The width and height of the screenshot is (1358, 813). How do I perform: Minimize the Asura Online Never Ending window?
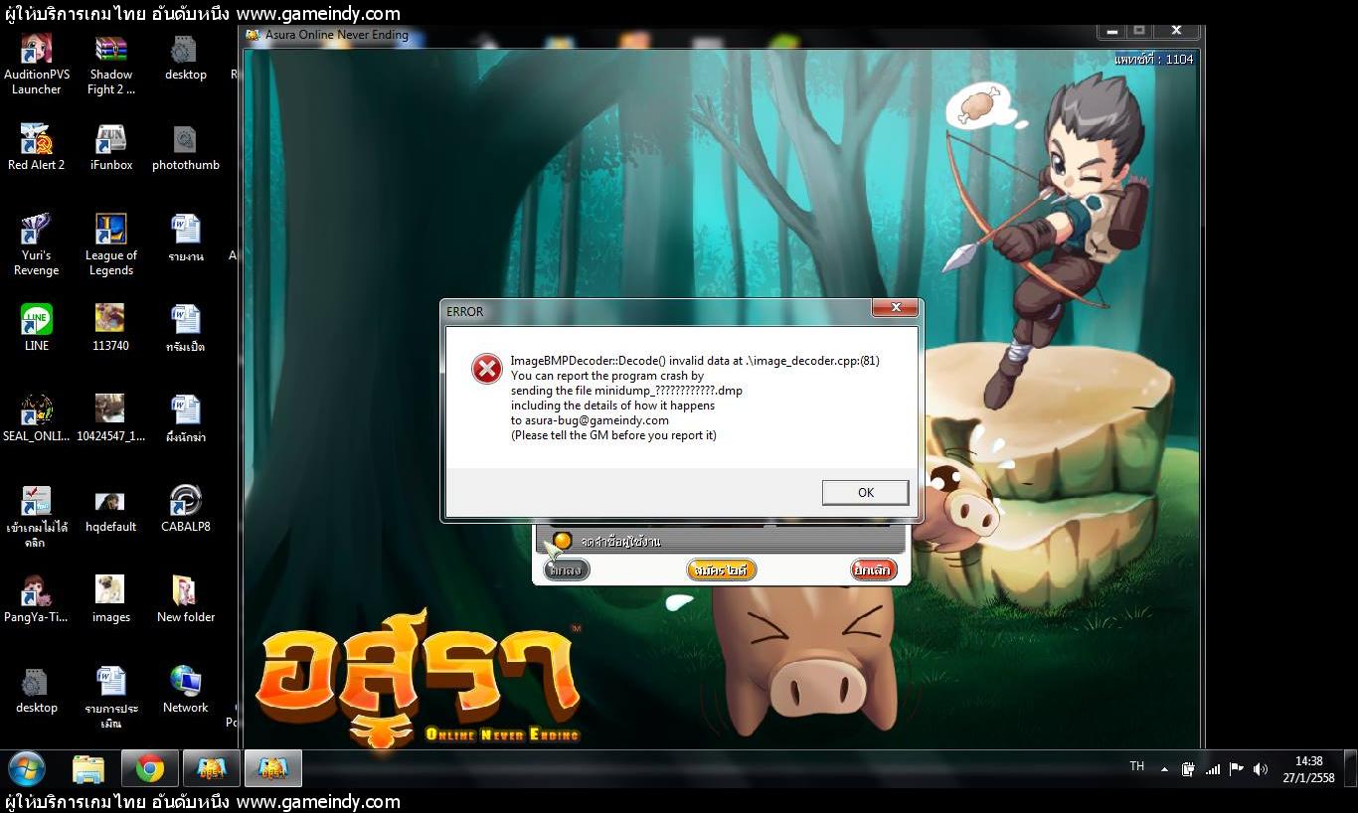1112,32
